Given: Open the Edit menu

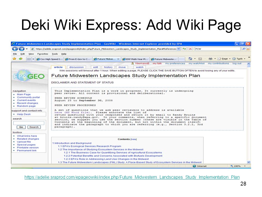Looking at the screenshot, I should [23, 54].
